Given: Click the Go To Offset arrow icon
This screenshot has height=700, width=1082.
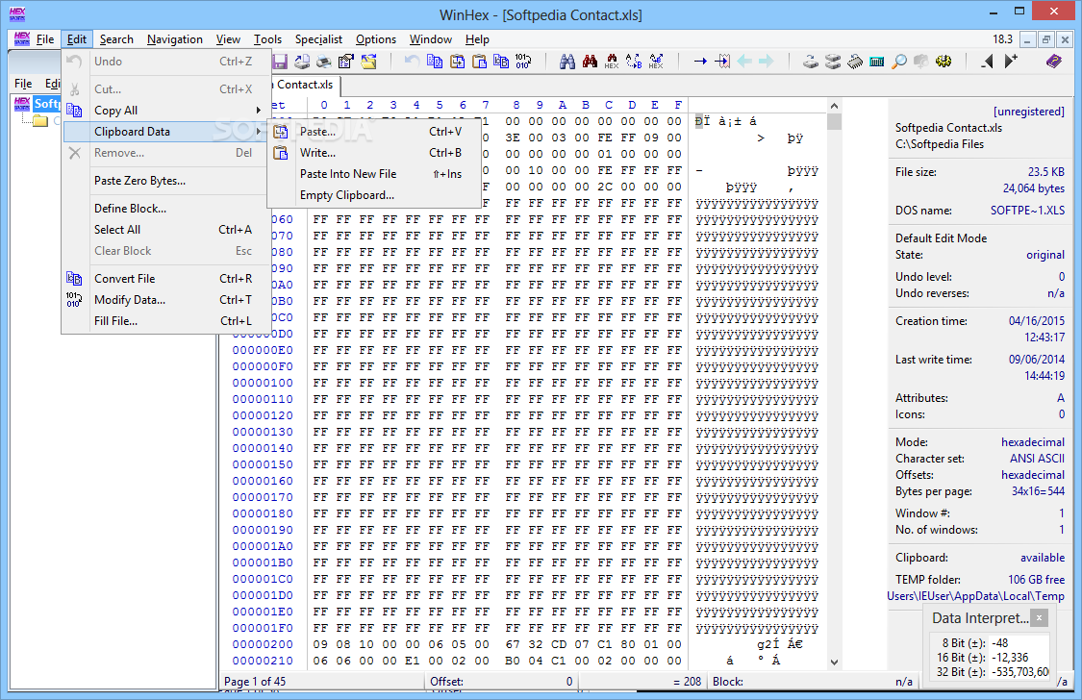Looking at the screenshot, I should (x=700, y=62).
